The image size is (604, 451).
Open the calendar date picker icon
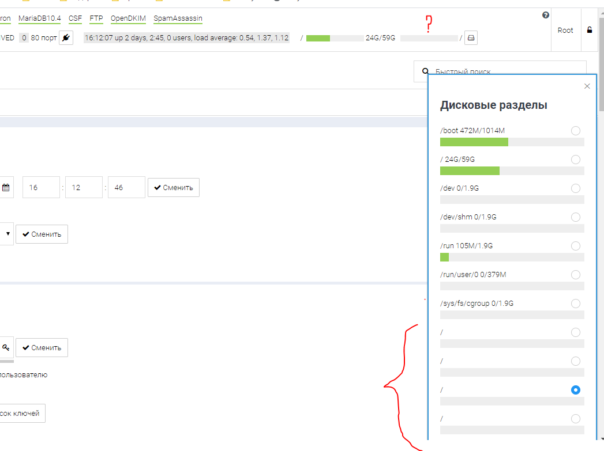pos(6,187)
